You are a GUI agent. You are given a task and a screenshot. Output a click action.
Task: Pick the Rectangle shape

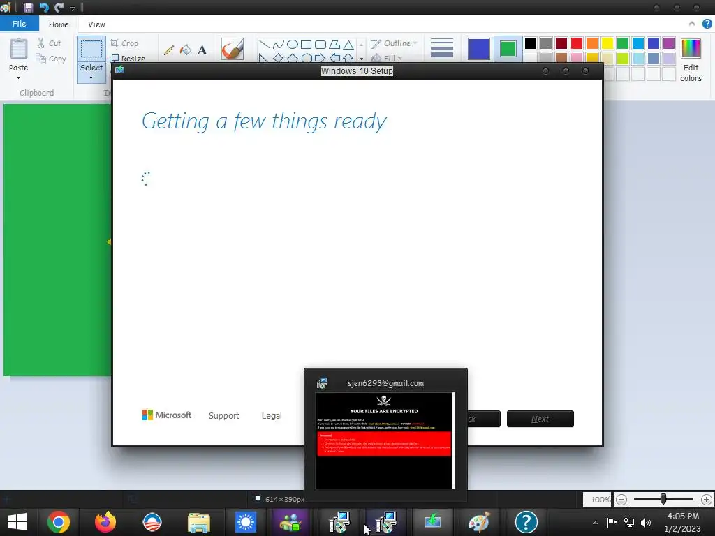[x=307, y=44]
